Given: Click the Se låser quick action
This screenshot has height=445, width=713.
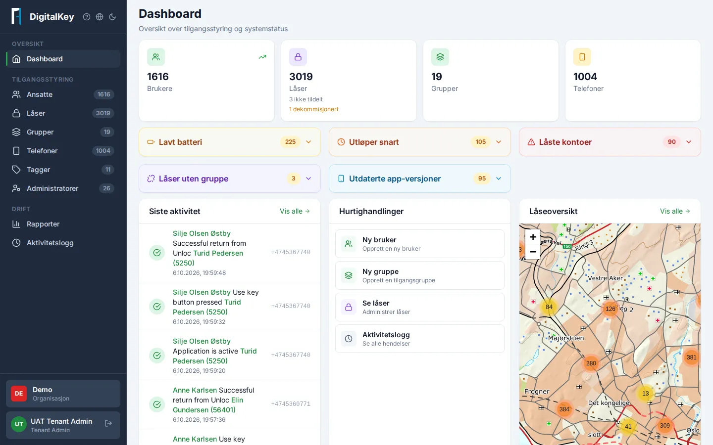Looking at the screenshot, I should point(420,307).
